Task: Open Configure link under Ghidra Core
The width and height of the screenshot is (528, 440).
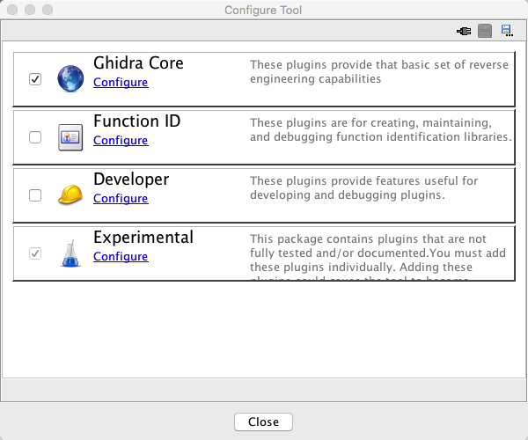Action: 121,83
